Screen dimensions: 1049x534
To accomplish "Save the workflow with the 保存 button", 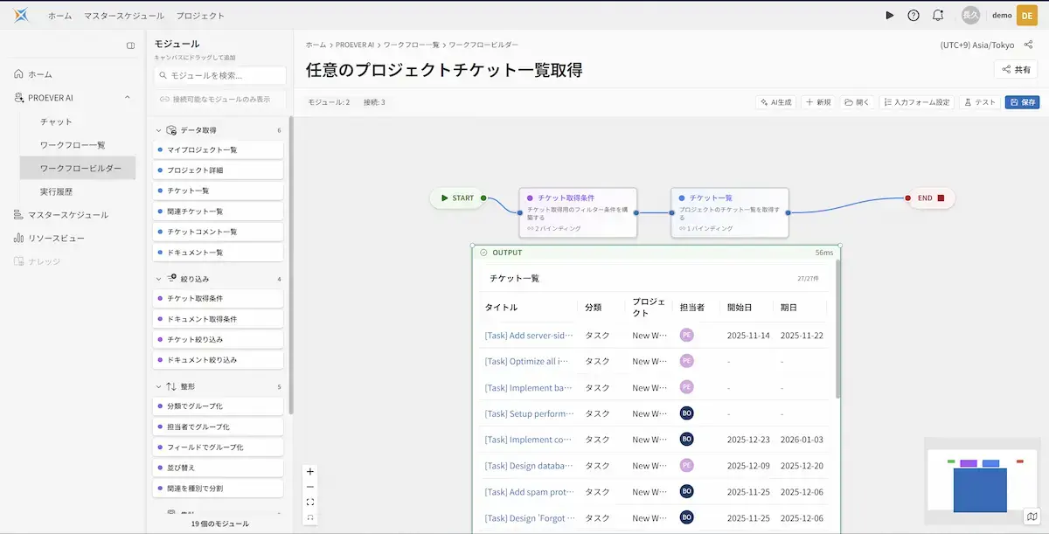I will click(1022, 102).
